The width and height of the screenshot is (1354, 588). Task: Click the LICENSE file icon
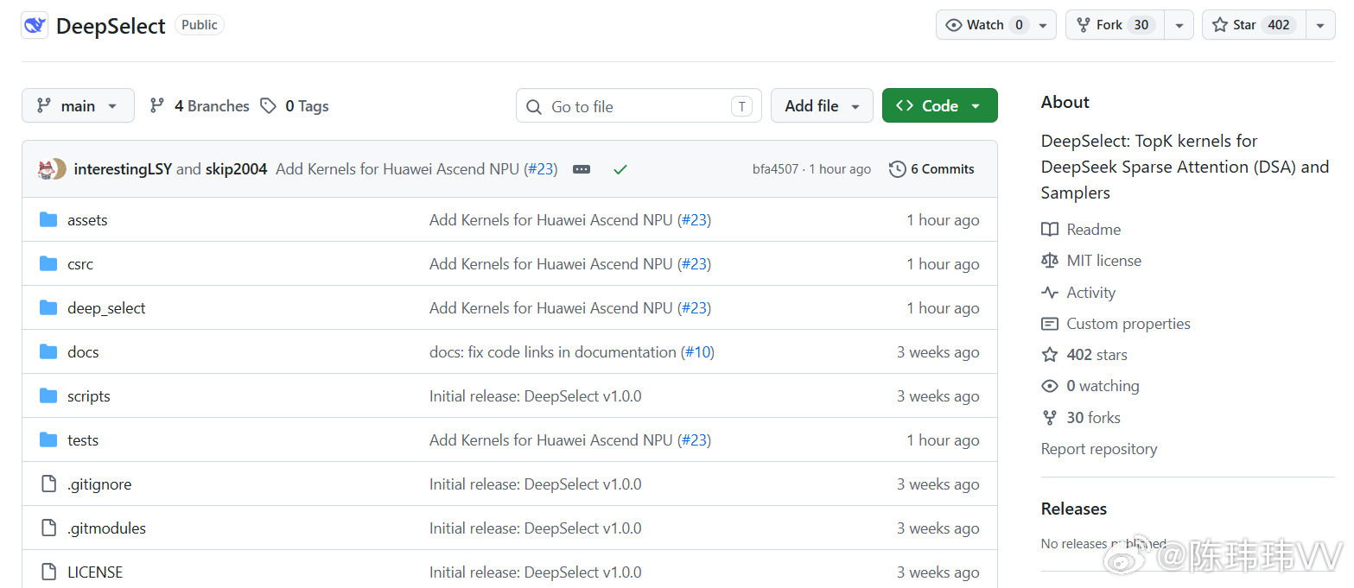[49, 572]
